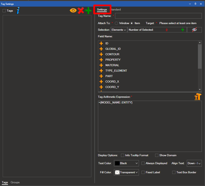Check the Always Displayed option
The width and height of the screenshot is (205, 186).
(x=143, y=163)
